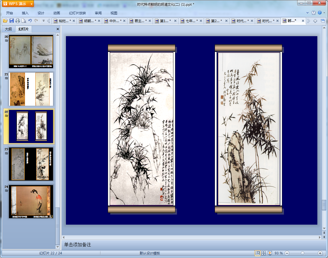Switch to normal view in status bar

coord(258,253)
